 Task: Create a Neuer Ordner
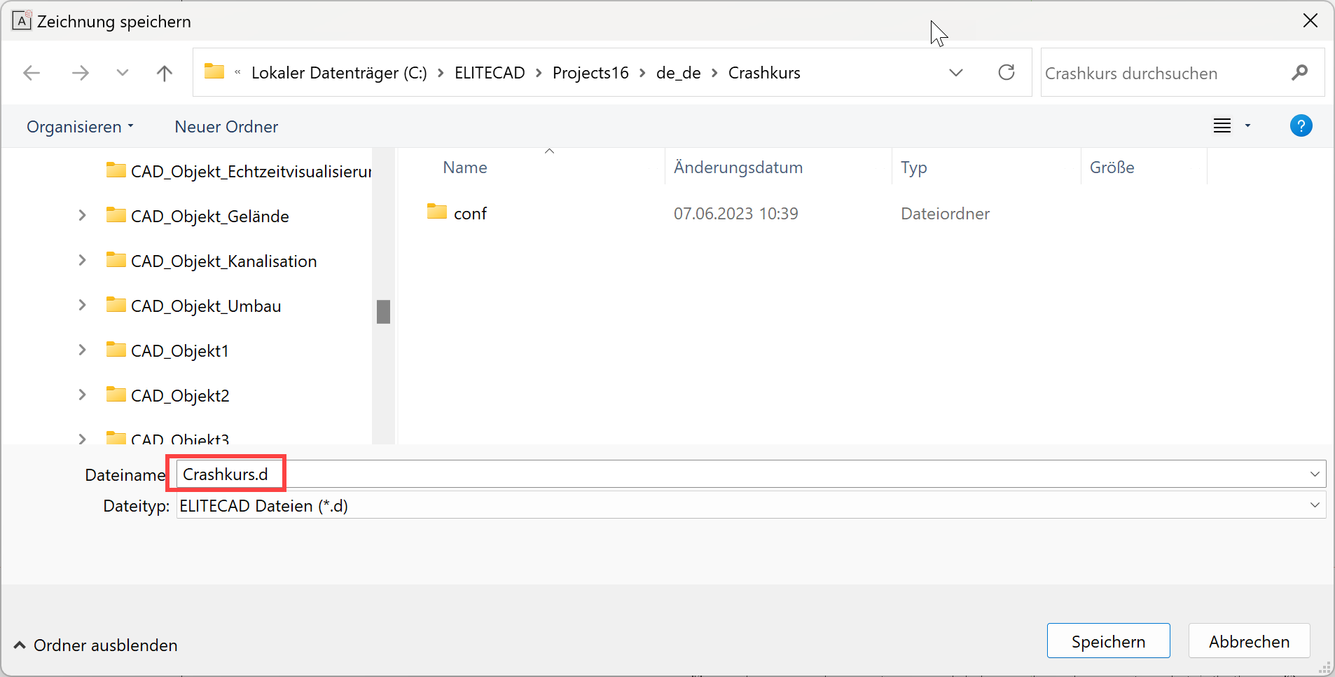point(226,127)
